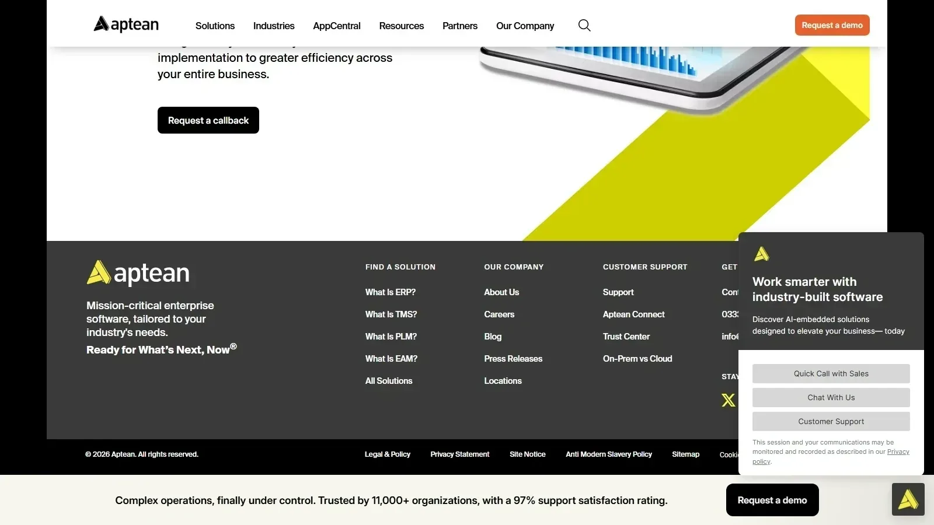Click the FIND A SOLUTION heading
The width and height of the screenshot is (934, 525).
tap(400, 267)
